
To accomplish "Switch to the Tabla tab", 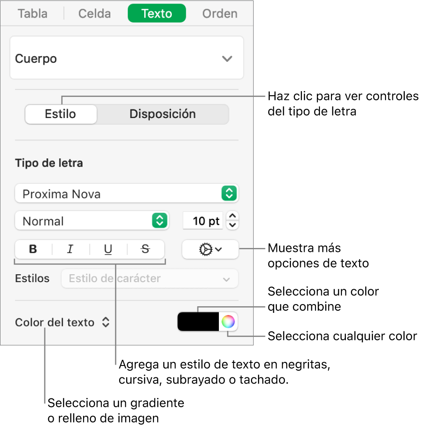I will tap(33, 14).
